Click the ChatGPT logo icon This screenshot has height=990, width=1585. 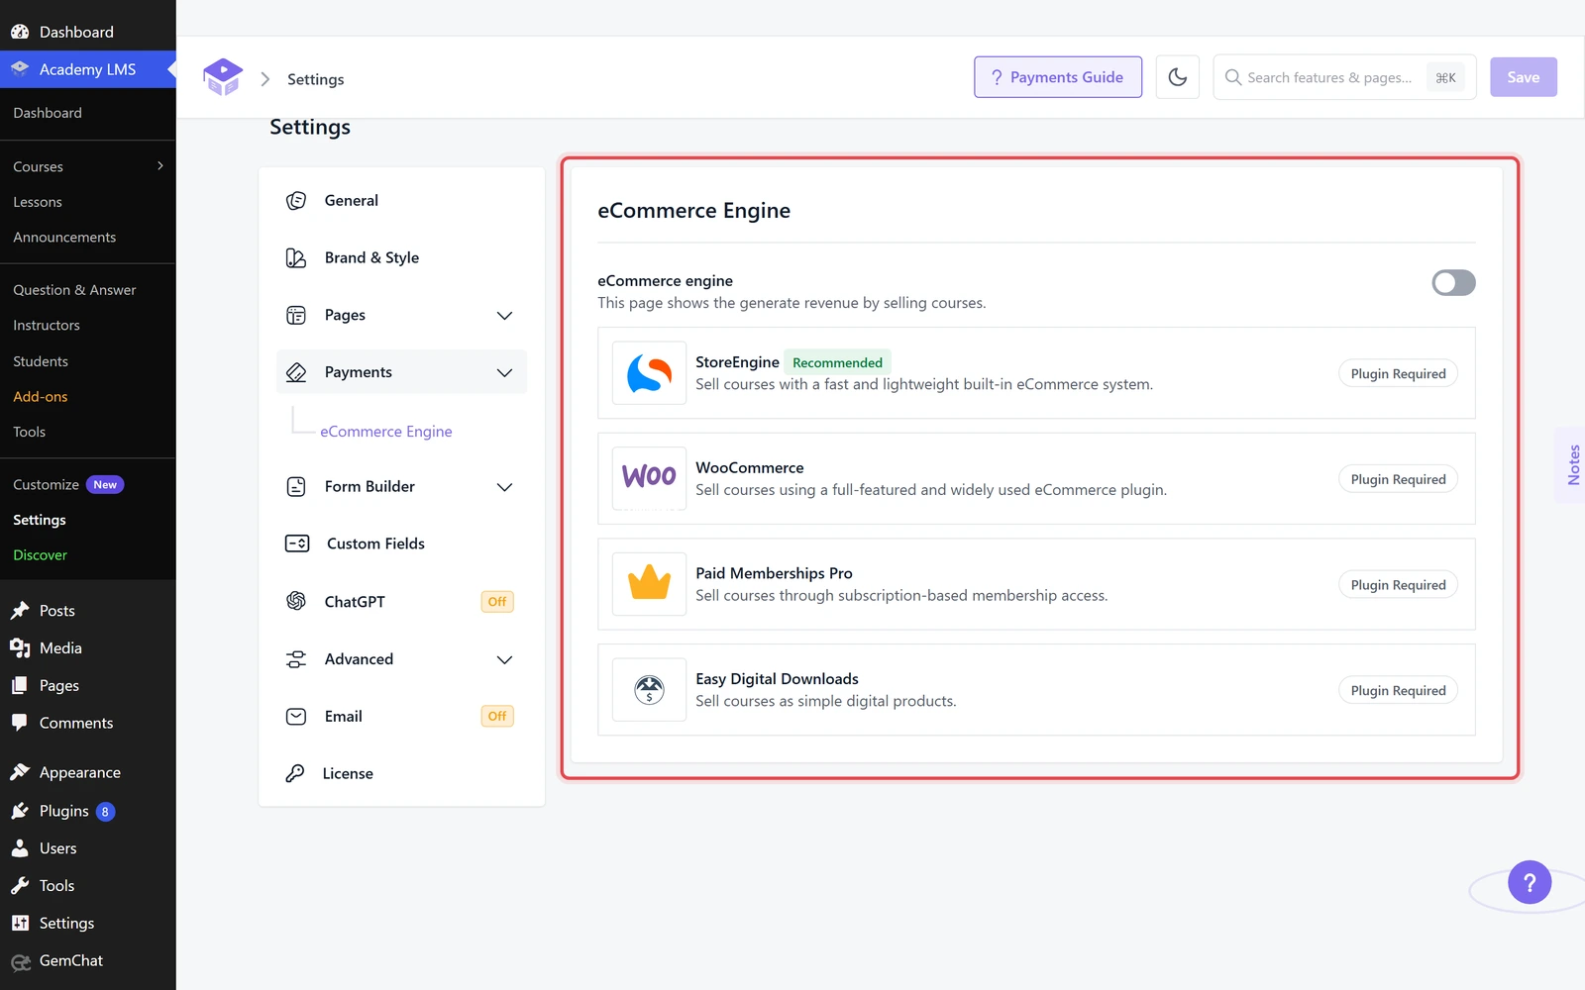tap(296, 601)
